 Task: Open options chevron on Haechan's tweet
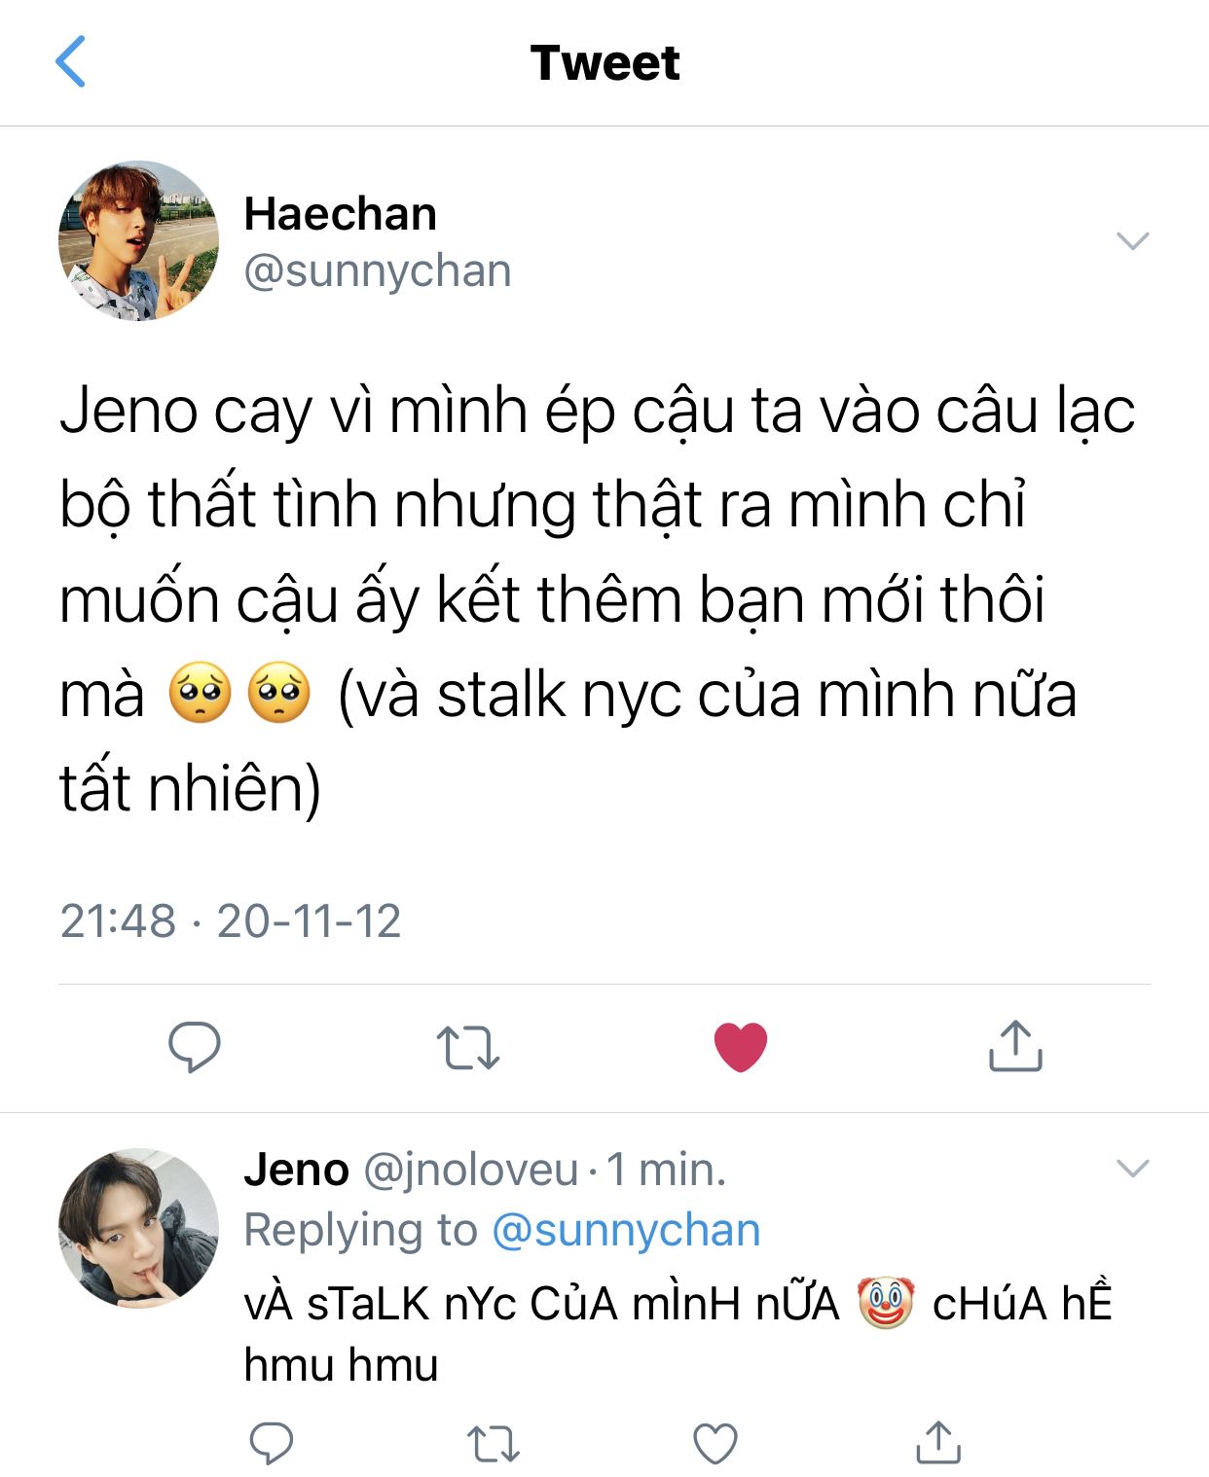pos(1133,240)
